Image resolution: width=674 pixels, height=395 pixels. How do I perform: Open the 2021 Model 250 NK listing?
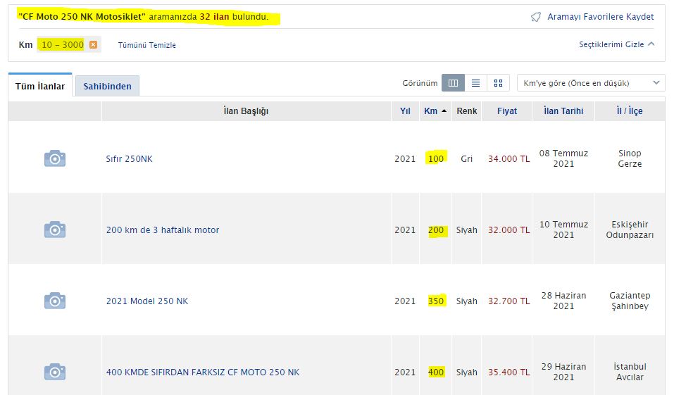tap(147, 301)
